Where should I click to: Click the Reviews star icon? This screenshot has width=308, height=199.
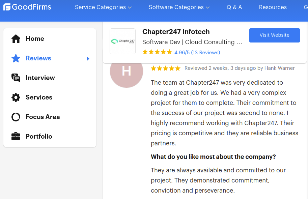coord(16,58)
